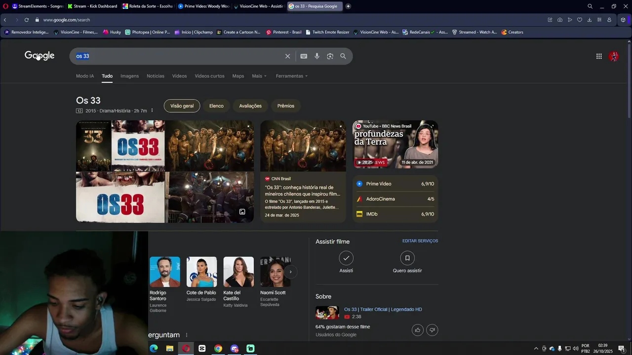Screen dimensions: 632x355
Task: Toggle Quero assistir bookmark button
Action: click(x=407, y=258)
